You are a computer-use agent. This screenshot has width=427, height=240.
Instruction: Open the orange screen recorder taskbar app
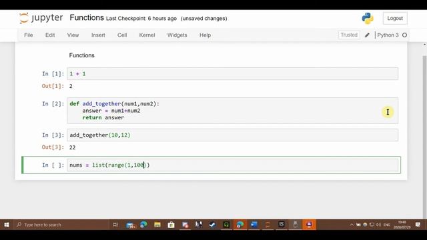tap(309, 225)
